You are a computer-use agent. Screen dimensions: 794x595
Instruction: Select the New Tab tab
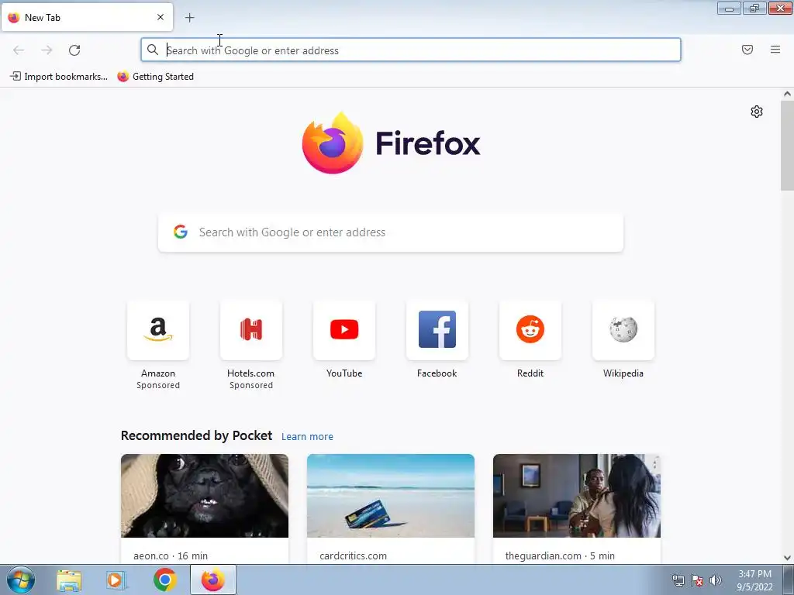(x=87, y=17)
